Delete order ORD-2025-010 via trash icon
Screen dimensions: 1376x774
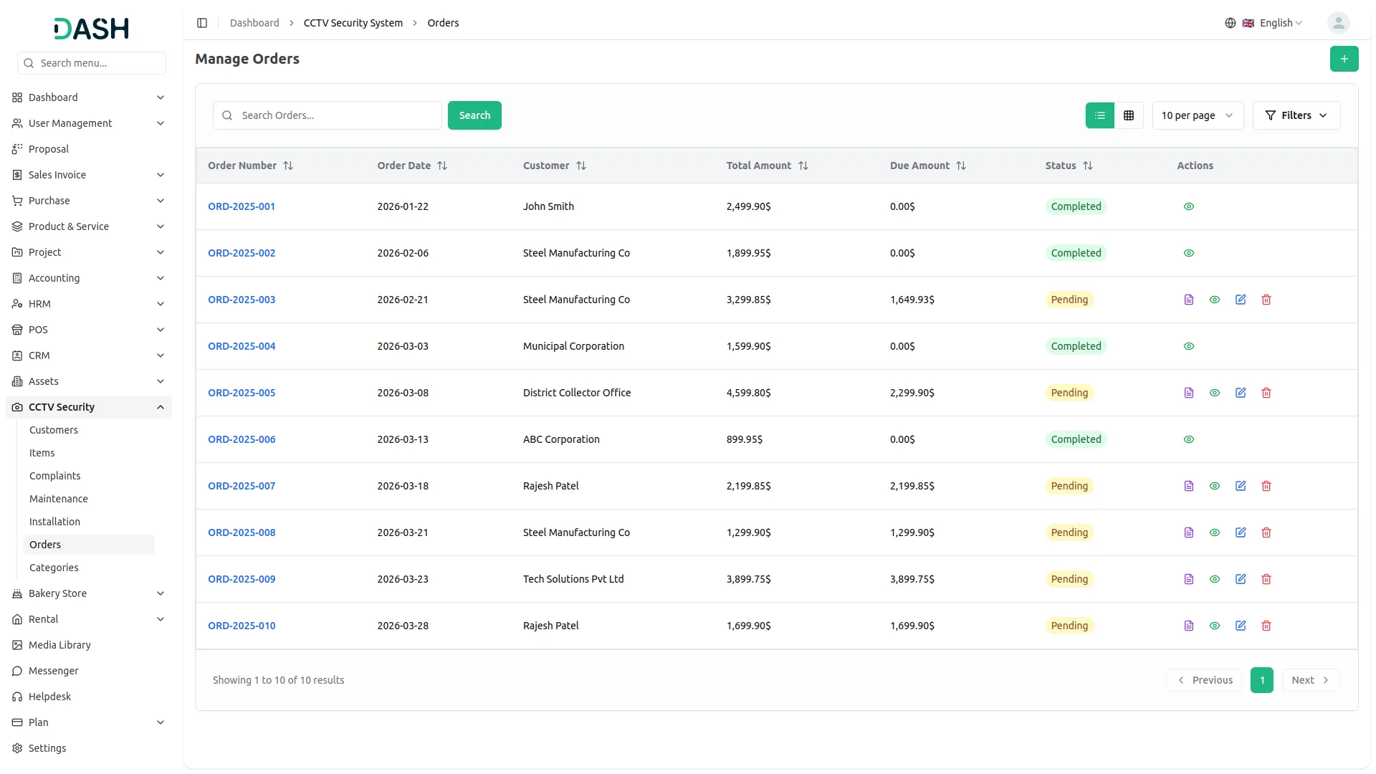click(1266, 626)
